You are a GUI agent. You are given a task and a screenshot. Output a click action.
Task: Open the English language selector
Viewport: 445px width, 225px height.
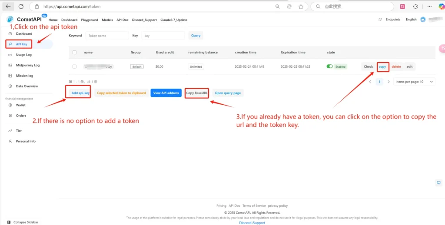point(411,20)
